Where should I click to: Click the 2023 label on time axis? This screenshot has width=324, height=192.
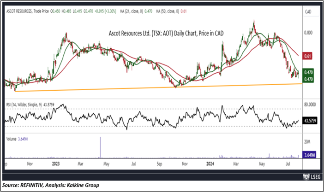point(57,163)
